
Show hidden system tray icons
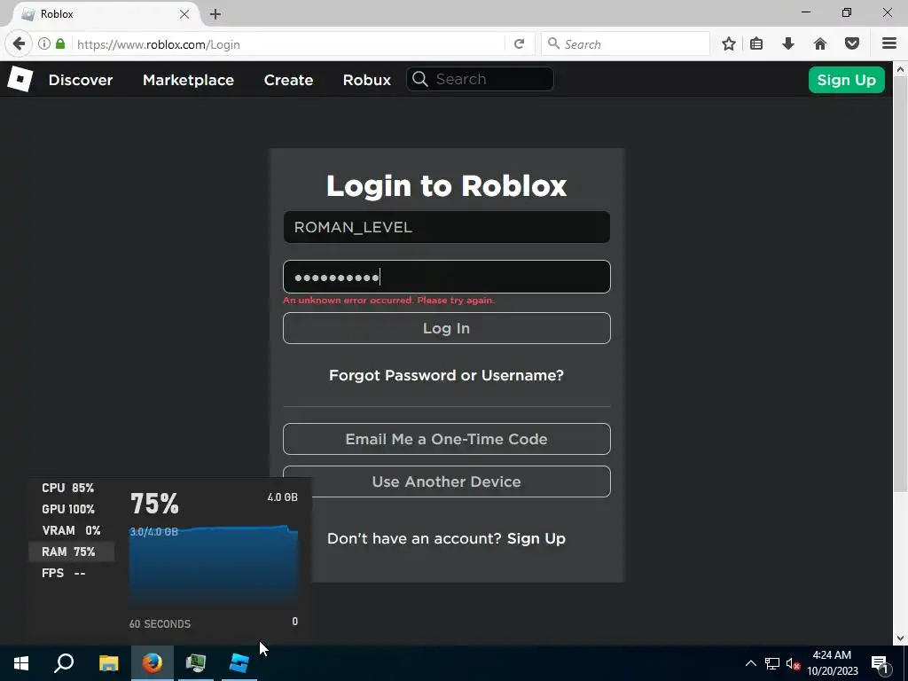pos(750,663)
